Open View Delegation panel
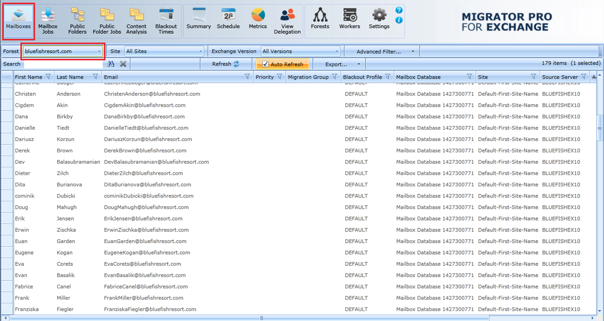 pos(287,21)
